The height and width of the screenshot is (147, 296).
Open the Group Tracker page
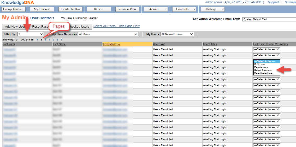tap(13, 9)
